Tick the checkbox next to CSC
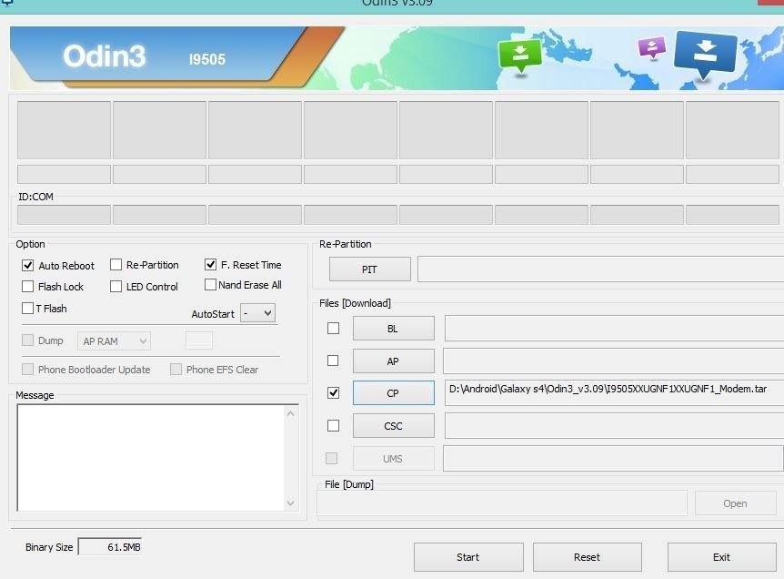Viewport: 784px width, 579px height. [333, 425]
